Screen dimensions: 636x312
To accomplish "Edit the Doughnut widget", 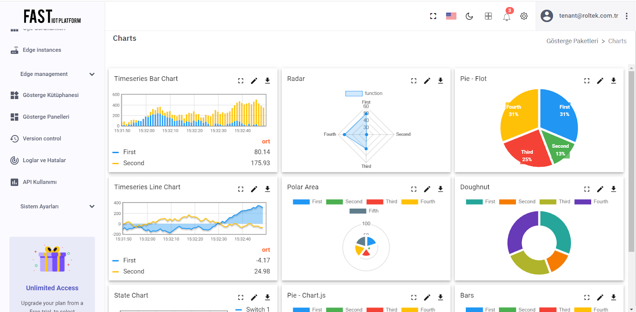I will (x=600, y=189).
